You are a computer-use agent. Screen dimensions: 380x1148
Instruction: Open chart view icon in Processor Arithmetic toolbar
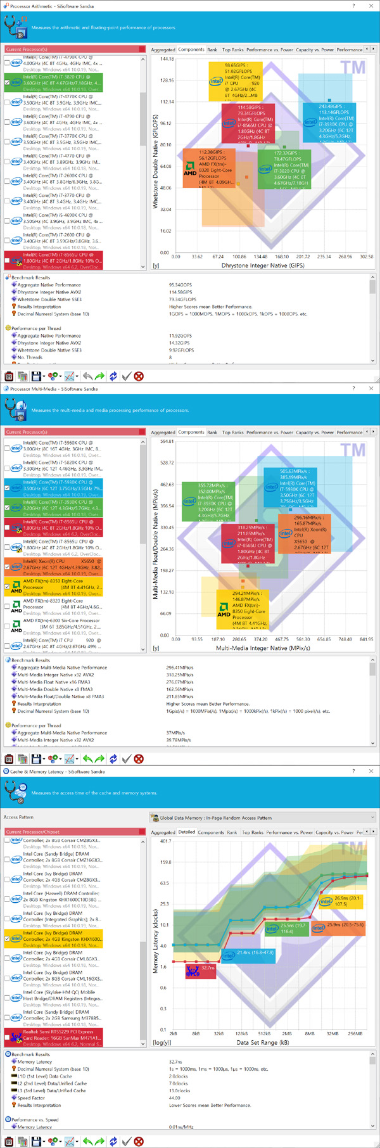69,376
